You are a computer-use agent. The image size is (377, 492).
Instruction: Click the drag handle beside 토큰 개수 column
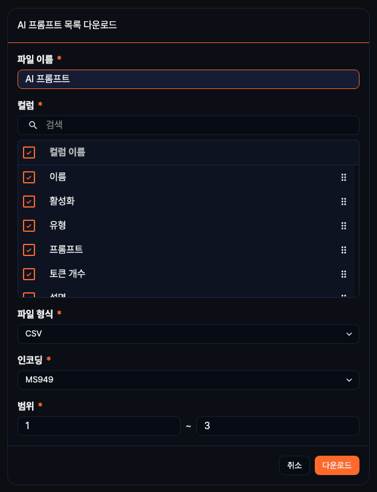click(343, 274)
